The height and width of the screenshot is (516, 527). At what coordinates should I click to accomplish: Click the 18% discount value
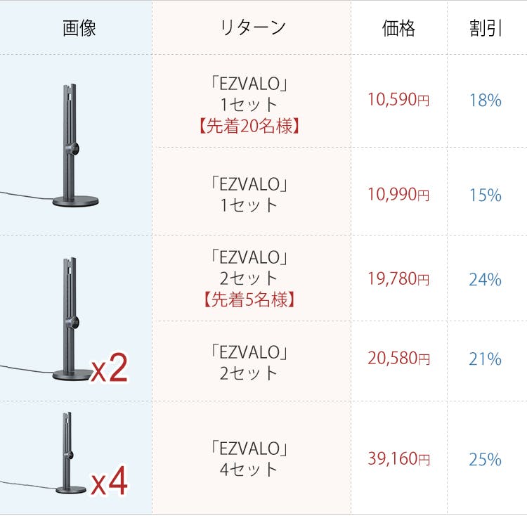tap(486, 100)
